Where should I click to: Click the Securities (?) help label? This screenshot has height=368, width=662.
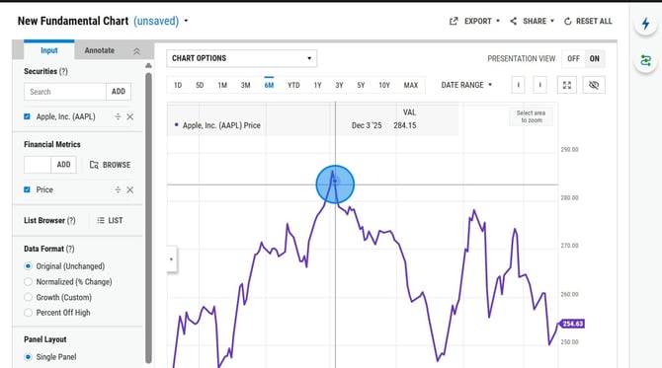45,71
